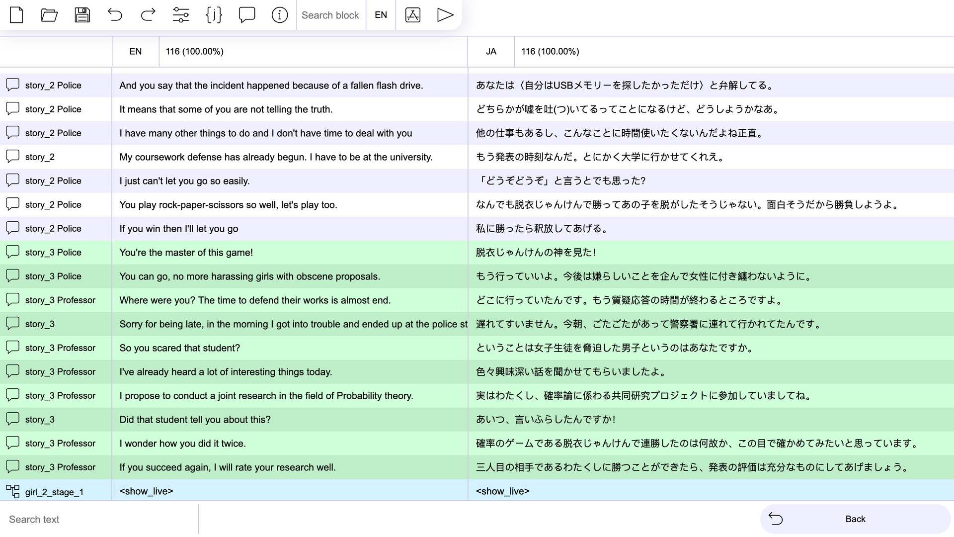Click the play/preview icon
Image resolution: width=954 pixels, height=537 pixels.
(x=445, y=14)
